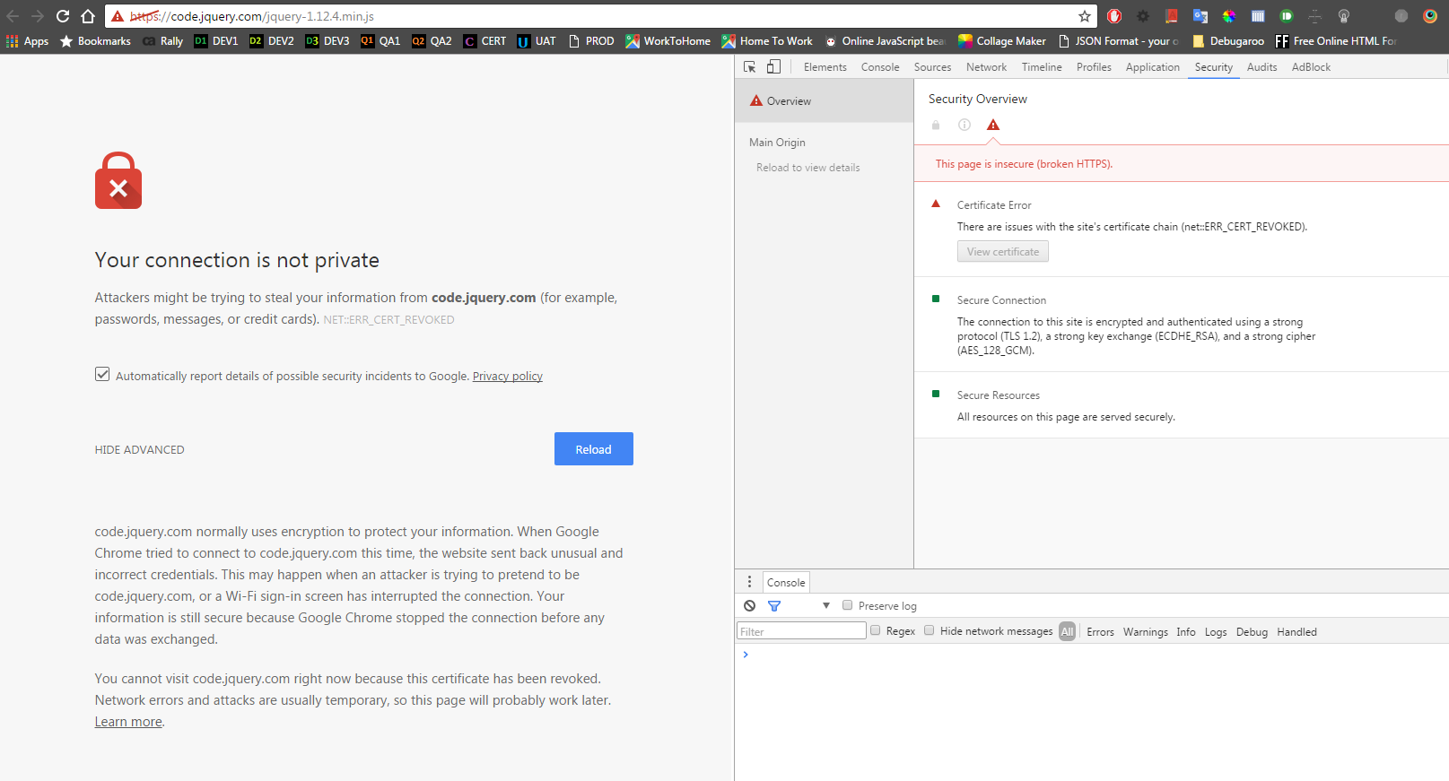This screenshot has width=1449, height=781.
Task: Open the grey octagon extension icon
Action: [1401, 16]
